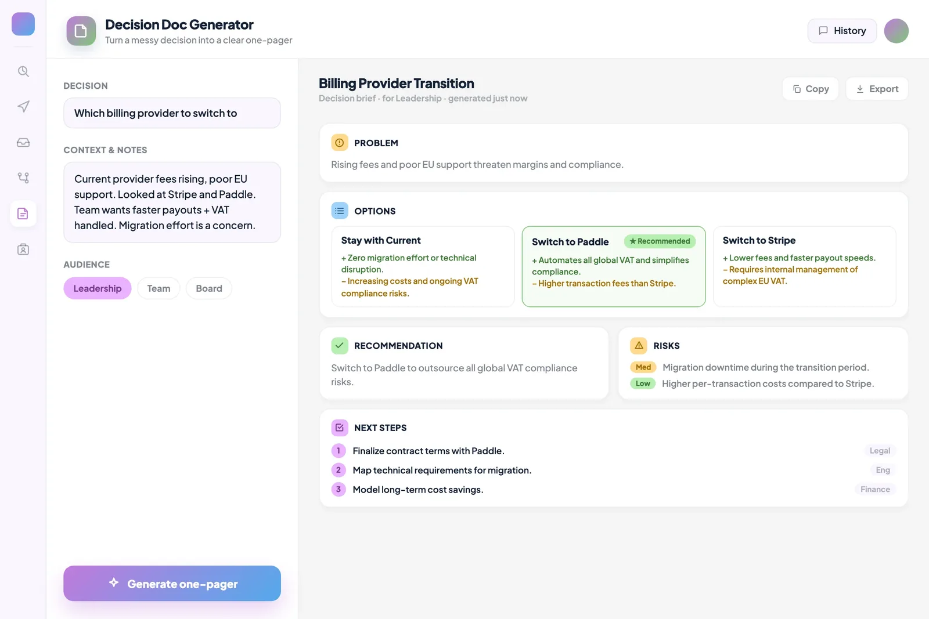Image resolution: width=929 pixels, height=619 pixels.
Task: Click 'Finalize contract terms with Paddle.' step
Action: [x=429, y=451]
